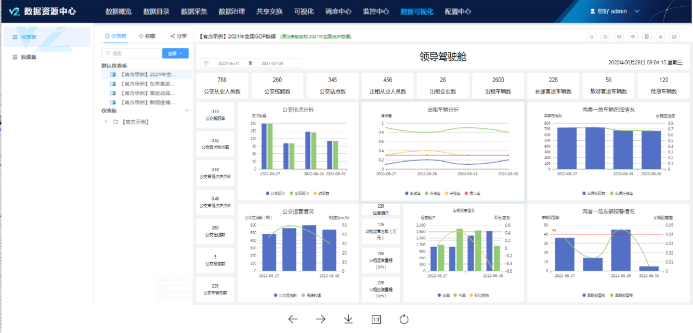Click the eye preview icon in dashboard header
This screenshot has width=693, height=333.
[x=633, y=36]
